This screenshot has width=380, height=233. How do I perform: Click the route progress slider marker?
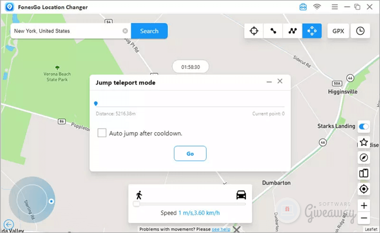[96, 104]
